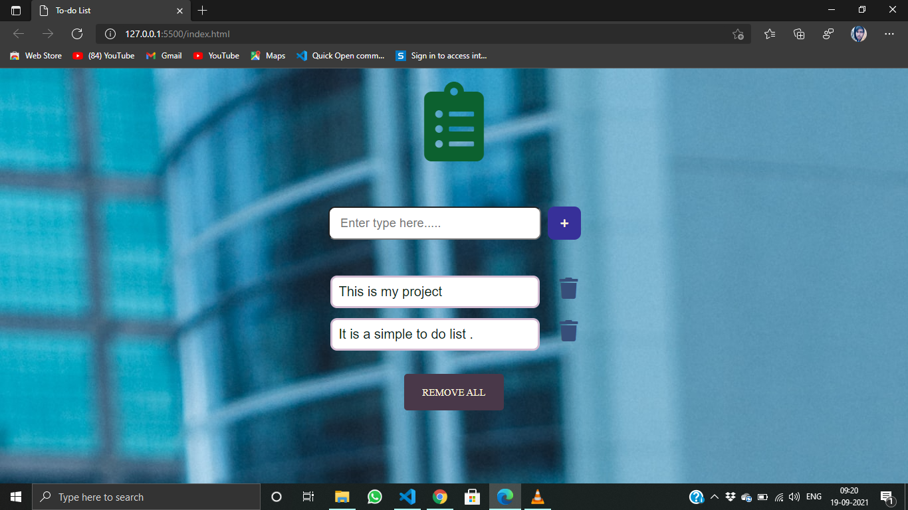Click the Windows taskbar search box
The image size is (908, 510).
[146, 497]
